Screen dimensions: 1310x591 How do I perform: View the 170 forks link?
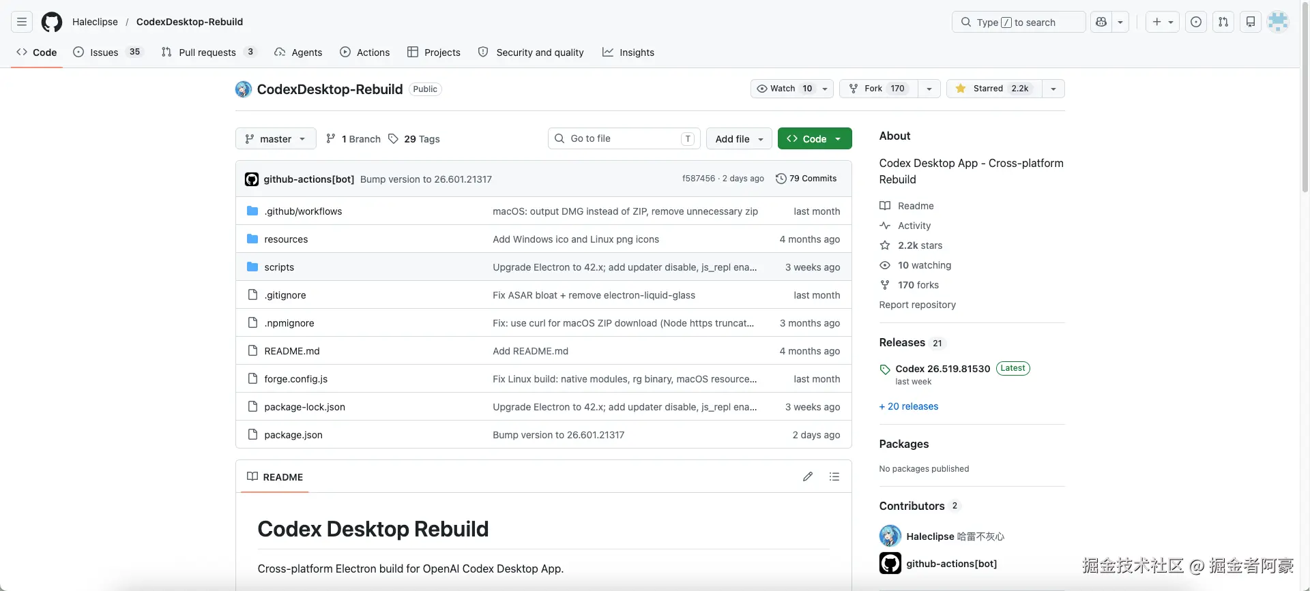pyautogui.click(x=909, y=285)
